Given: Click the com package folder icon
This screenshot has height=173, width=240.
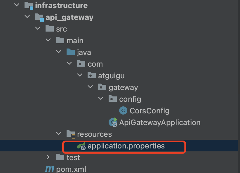Looking at the screenshot, I should point(81,64).
